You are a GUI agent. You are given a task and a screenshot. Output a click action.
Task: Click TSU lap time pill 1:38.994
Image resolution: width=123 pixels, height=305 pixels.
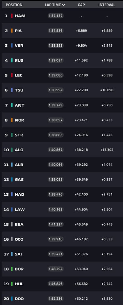[x=55, y=90]
